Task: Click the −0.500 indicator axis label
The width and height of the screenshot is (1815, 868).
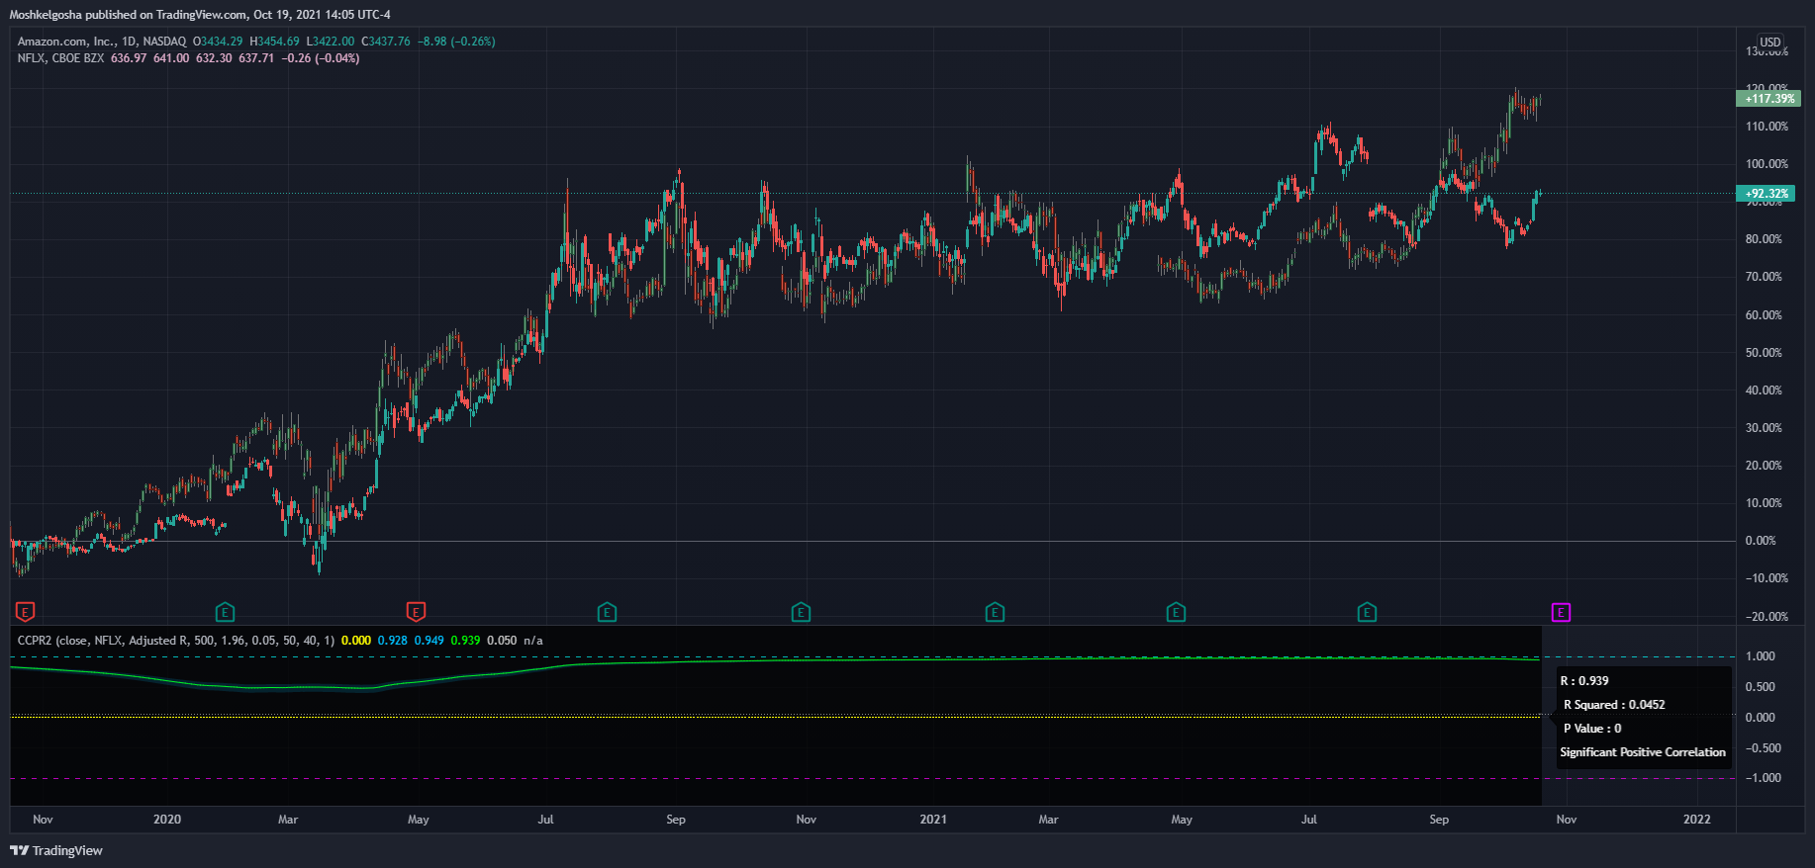Action: 1763,748
